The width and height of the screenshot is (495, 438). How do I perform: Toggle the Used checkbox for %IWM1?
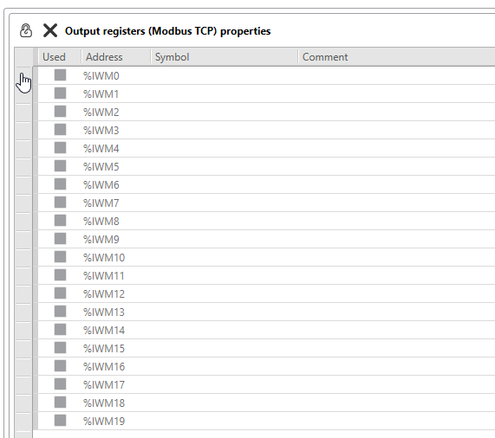point(60,93)
